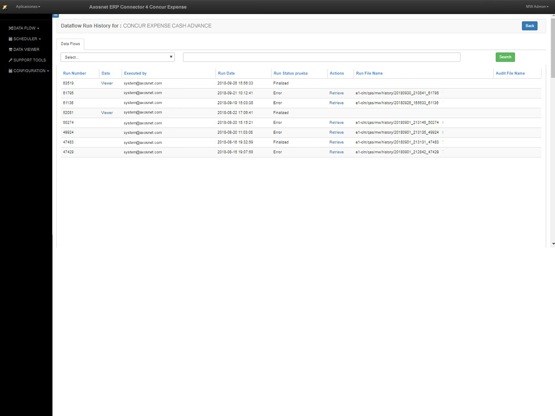
Task: Expand the SCHEDULER sidebar dropdown
Action: pos(25,39)
